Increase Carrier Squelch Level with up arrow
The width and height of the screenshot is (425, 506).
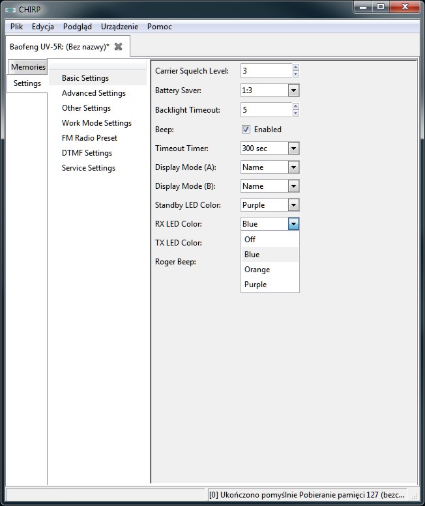[295, 67]
